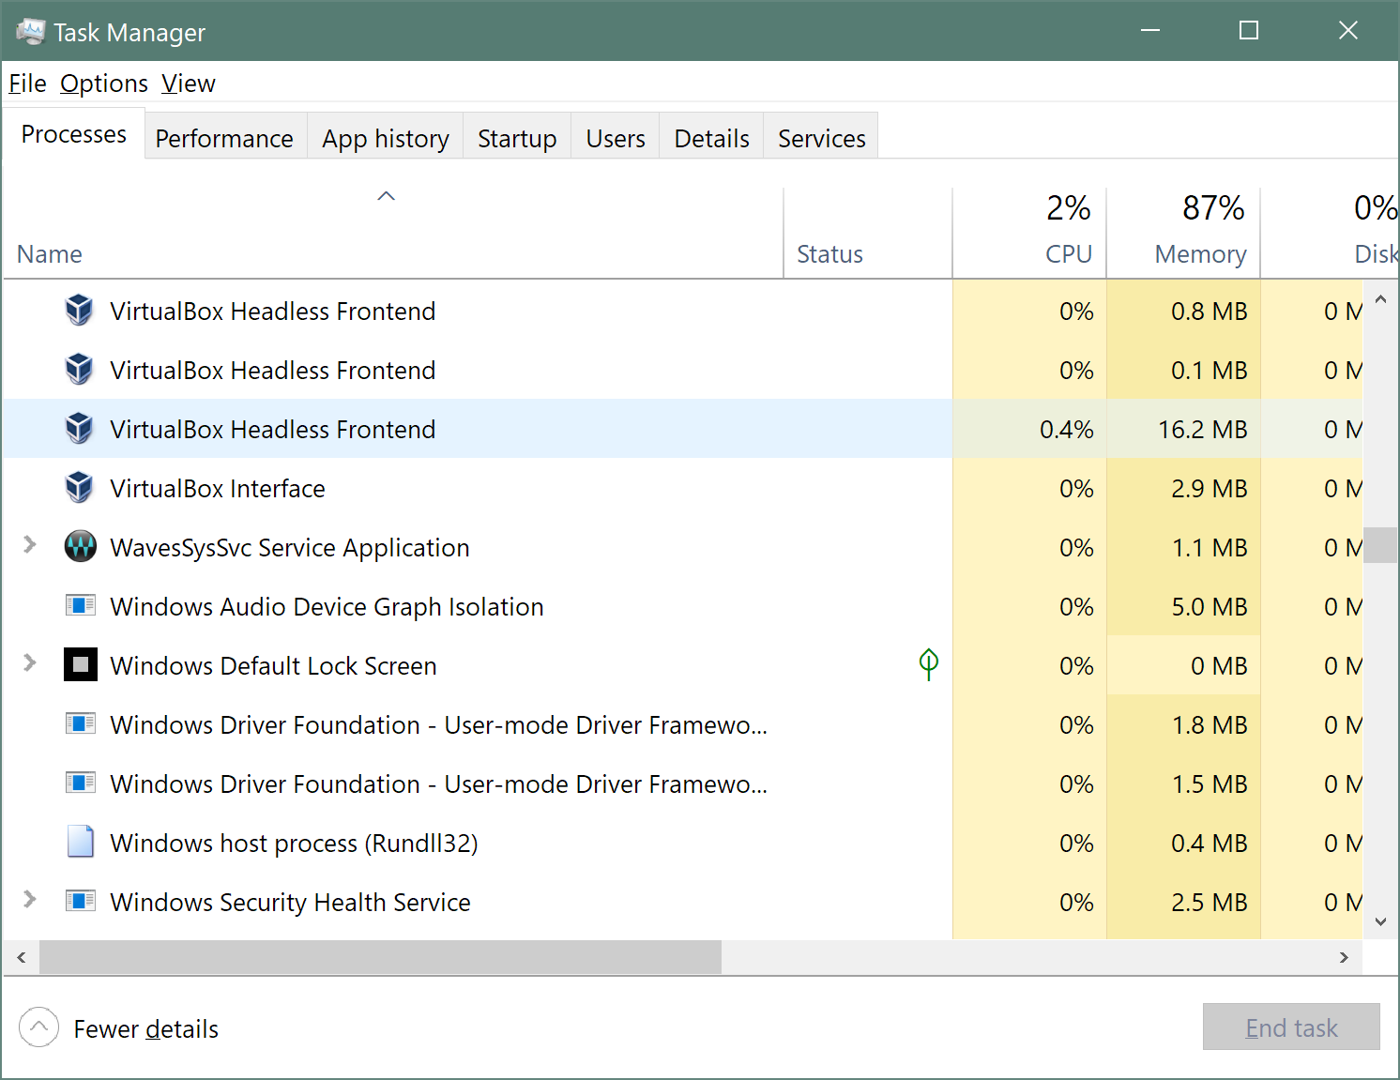This screenshot has height=1080, width=1400.
Task: Open the Options menu
Action: coord(104,84)
